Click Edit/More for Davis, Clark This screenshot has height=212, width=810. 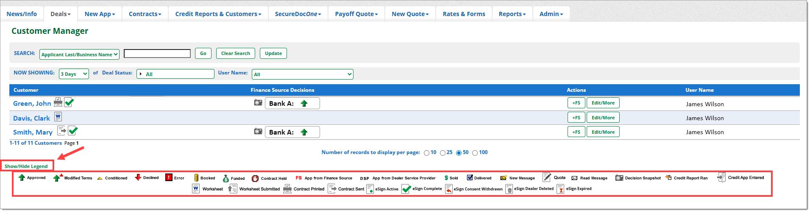(x=603, y=118)
